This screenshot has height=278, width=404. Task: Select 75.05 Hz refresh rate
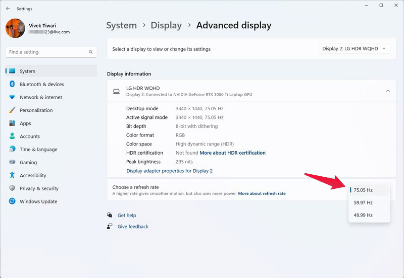pos(369,190)
